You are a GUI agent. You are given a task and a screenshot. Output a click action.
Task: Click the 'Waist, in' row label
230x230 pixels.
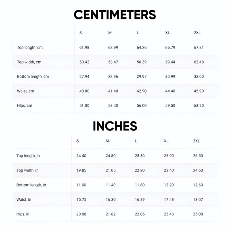tap(24, 199)
